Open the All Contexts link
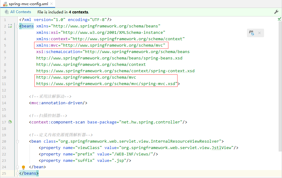The height and width of the screenshot is (178, 282). [x=20, y=12]
